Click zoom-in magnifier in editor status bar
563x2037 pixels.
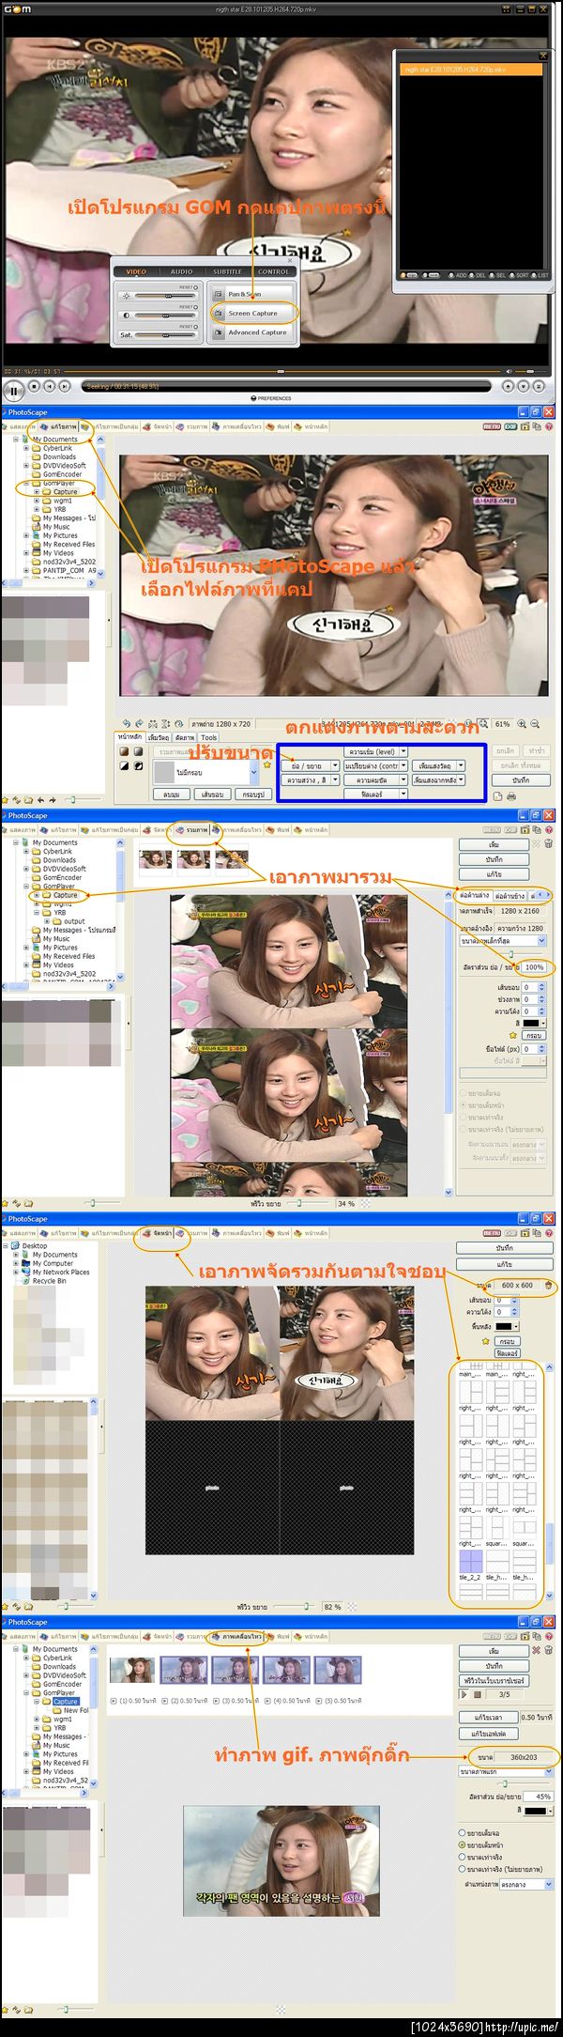click(x=522, y=724)
